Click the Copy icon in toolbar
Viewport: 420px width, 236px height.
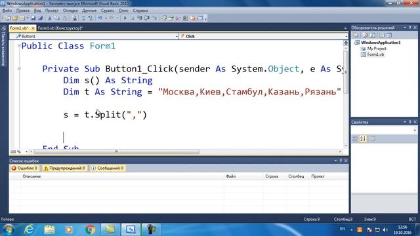tap(57, 18)
